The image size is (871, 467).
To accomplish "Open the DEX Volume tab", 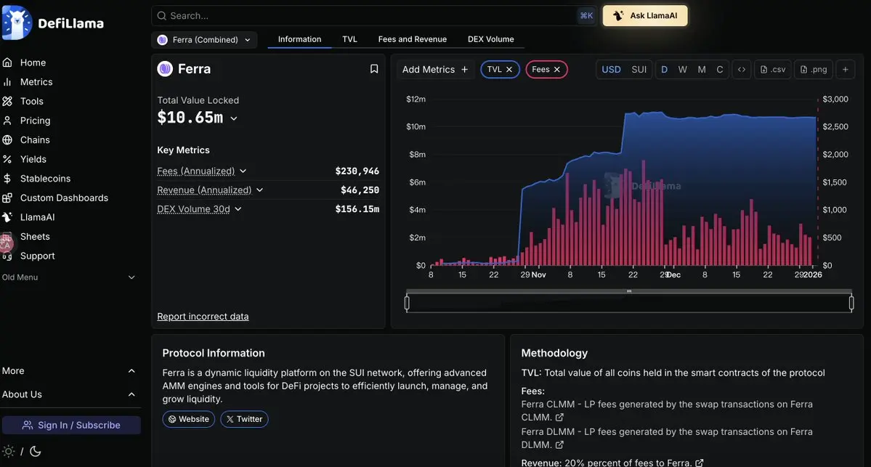I will [x=490, y=39].
